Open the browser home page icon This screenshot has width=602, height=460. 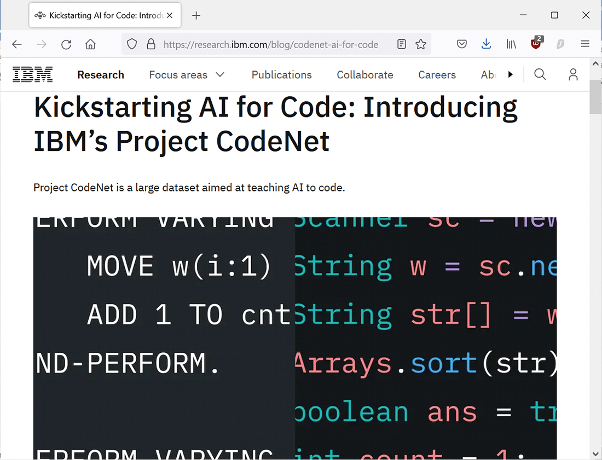click(x=90, y=44)
